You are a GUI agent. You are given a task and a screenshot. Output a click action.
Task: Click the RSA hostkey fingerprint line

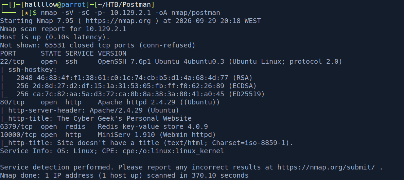tap(134, 78)
